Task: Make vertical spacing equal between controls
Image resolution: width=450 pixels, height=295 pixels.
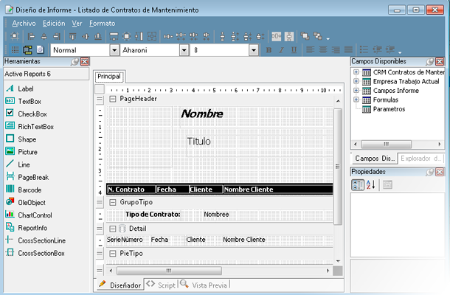Action: click(x=222, y=36)
